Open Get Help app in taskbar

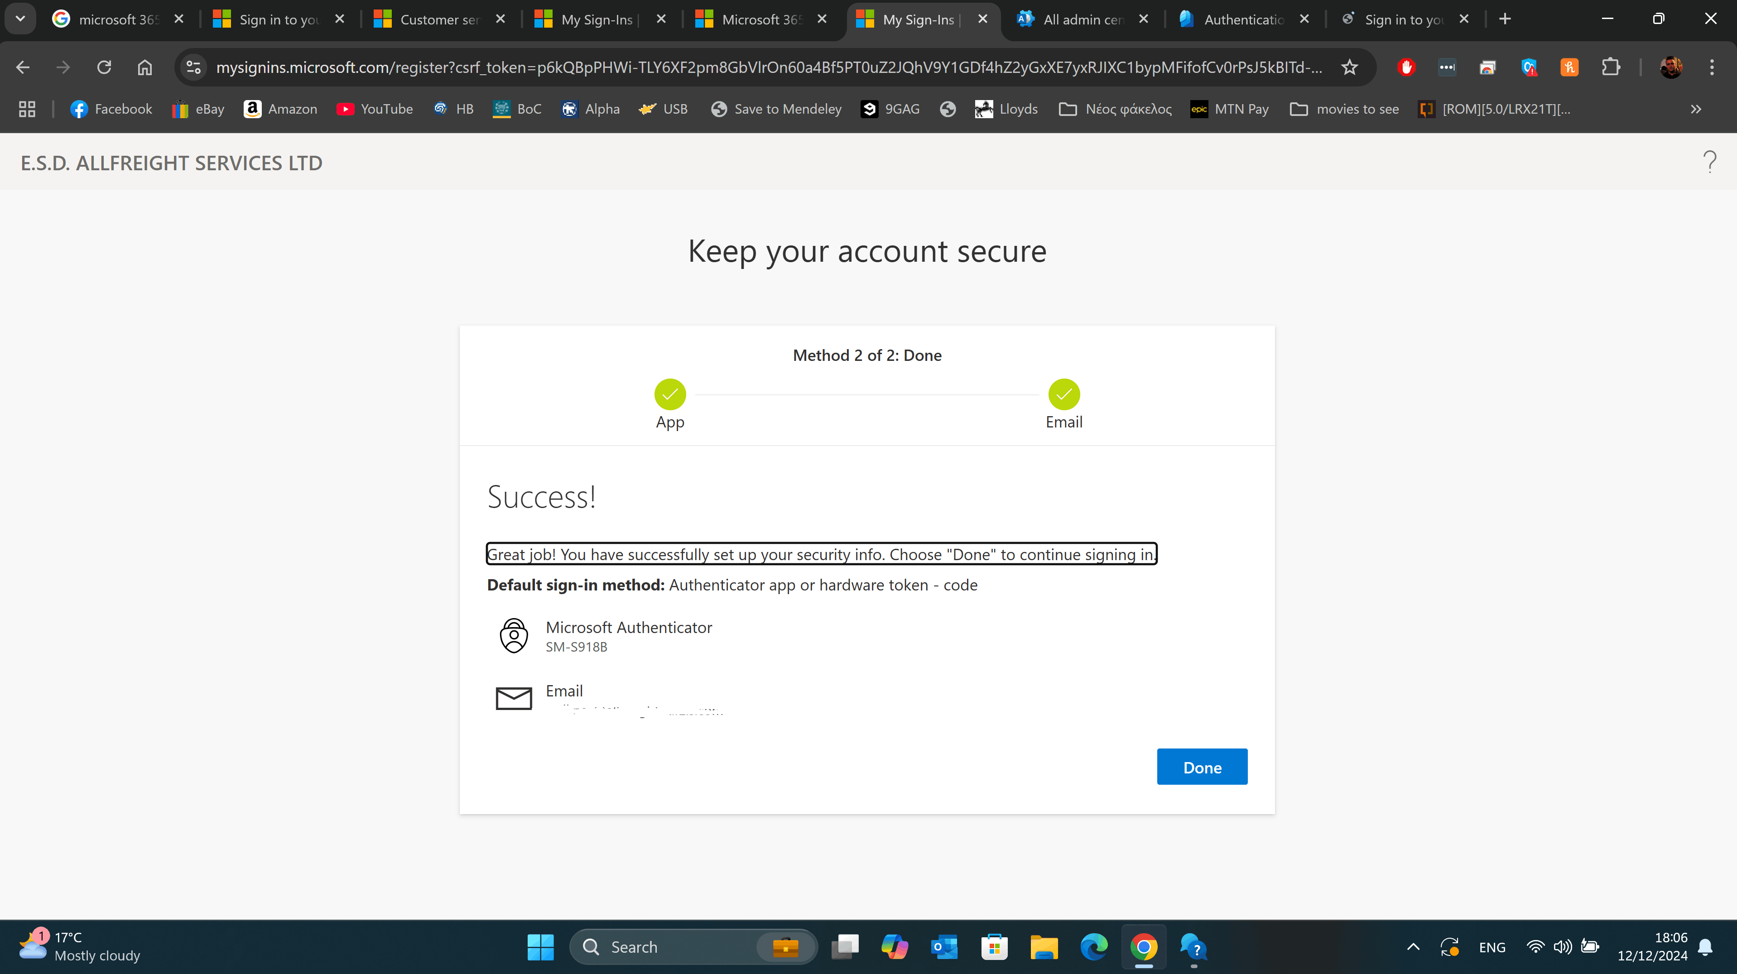(x=1193, y=947)
